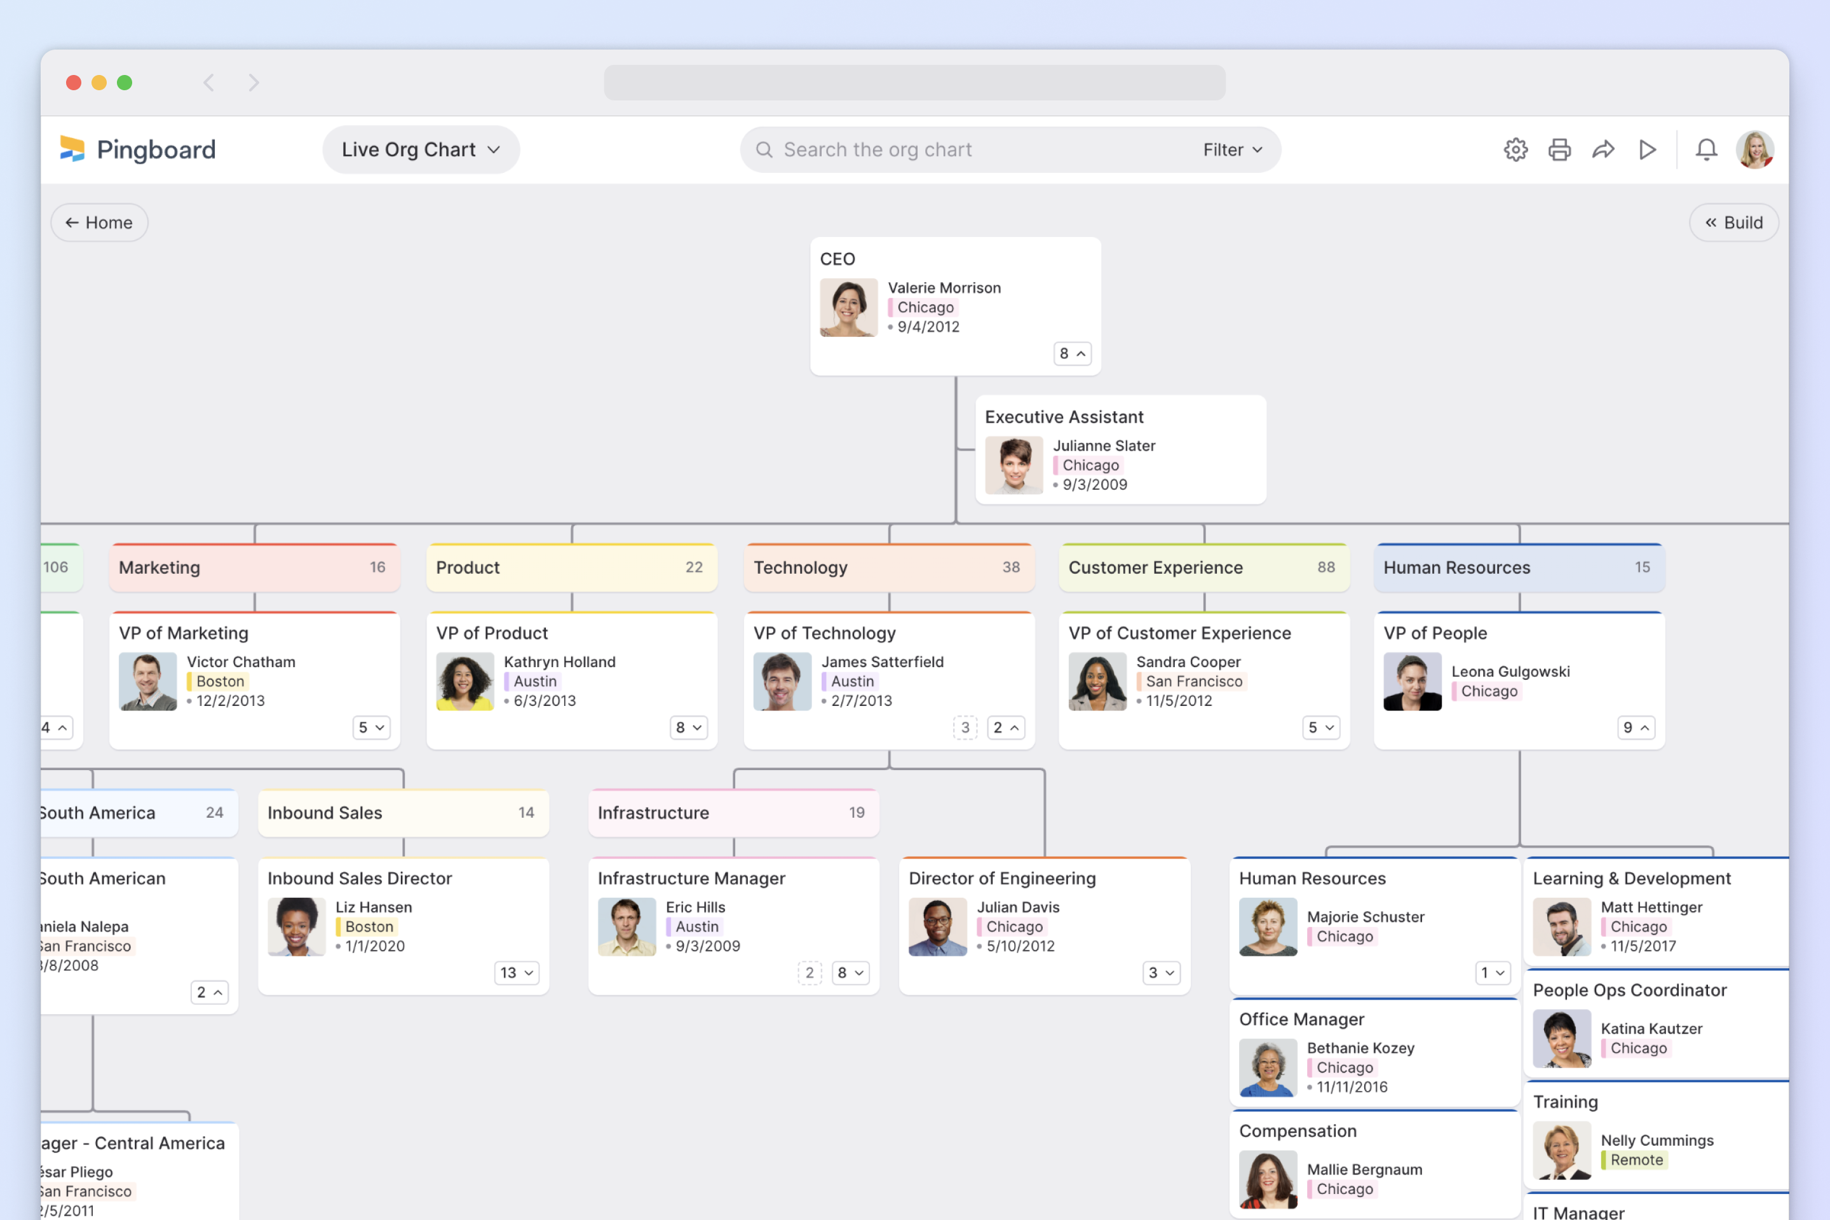Collapse CEO's eight direct reports

(x=1072, y=353)
